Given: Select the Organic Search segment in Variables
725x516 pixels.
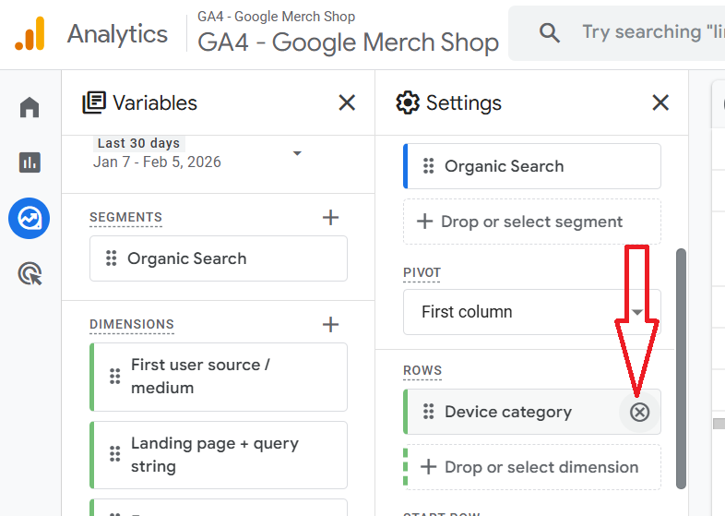Looking at the screenshot, I should [x=219, y=258].
